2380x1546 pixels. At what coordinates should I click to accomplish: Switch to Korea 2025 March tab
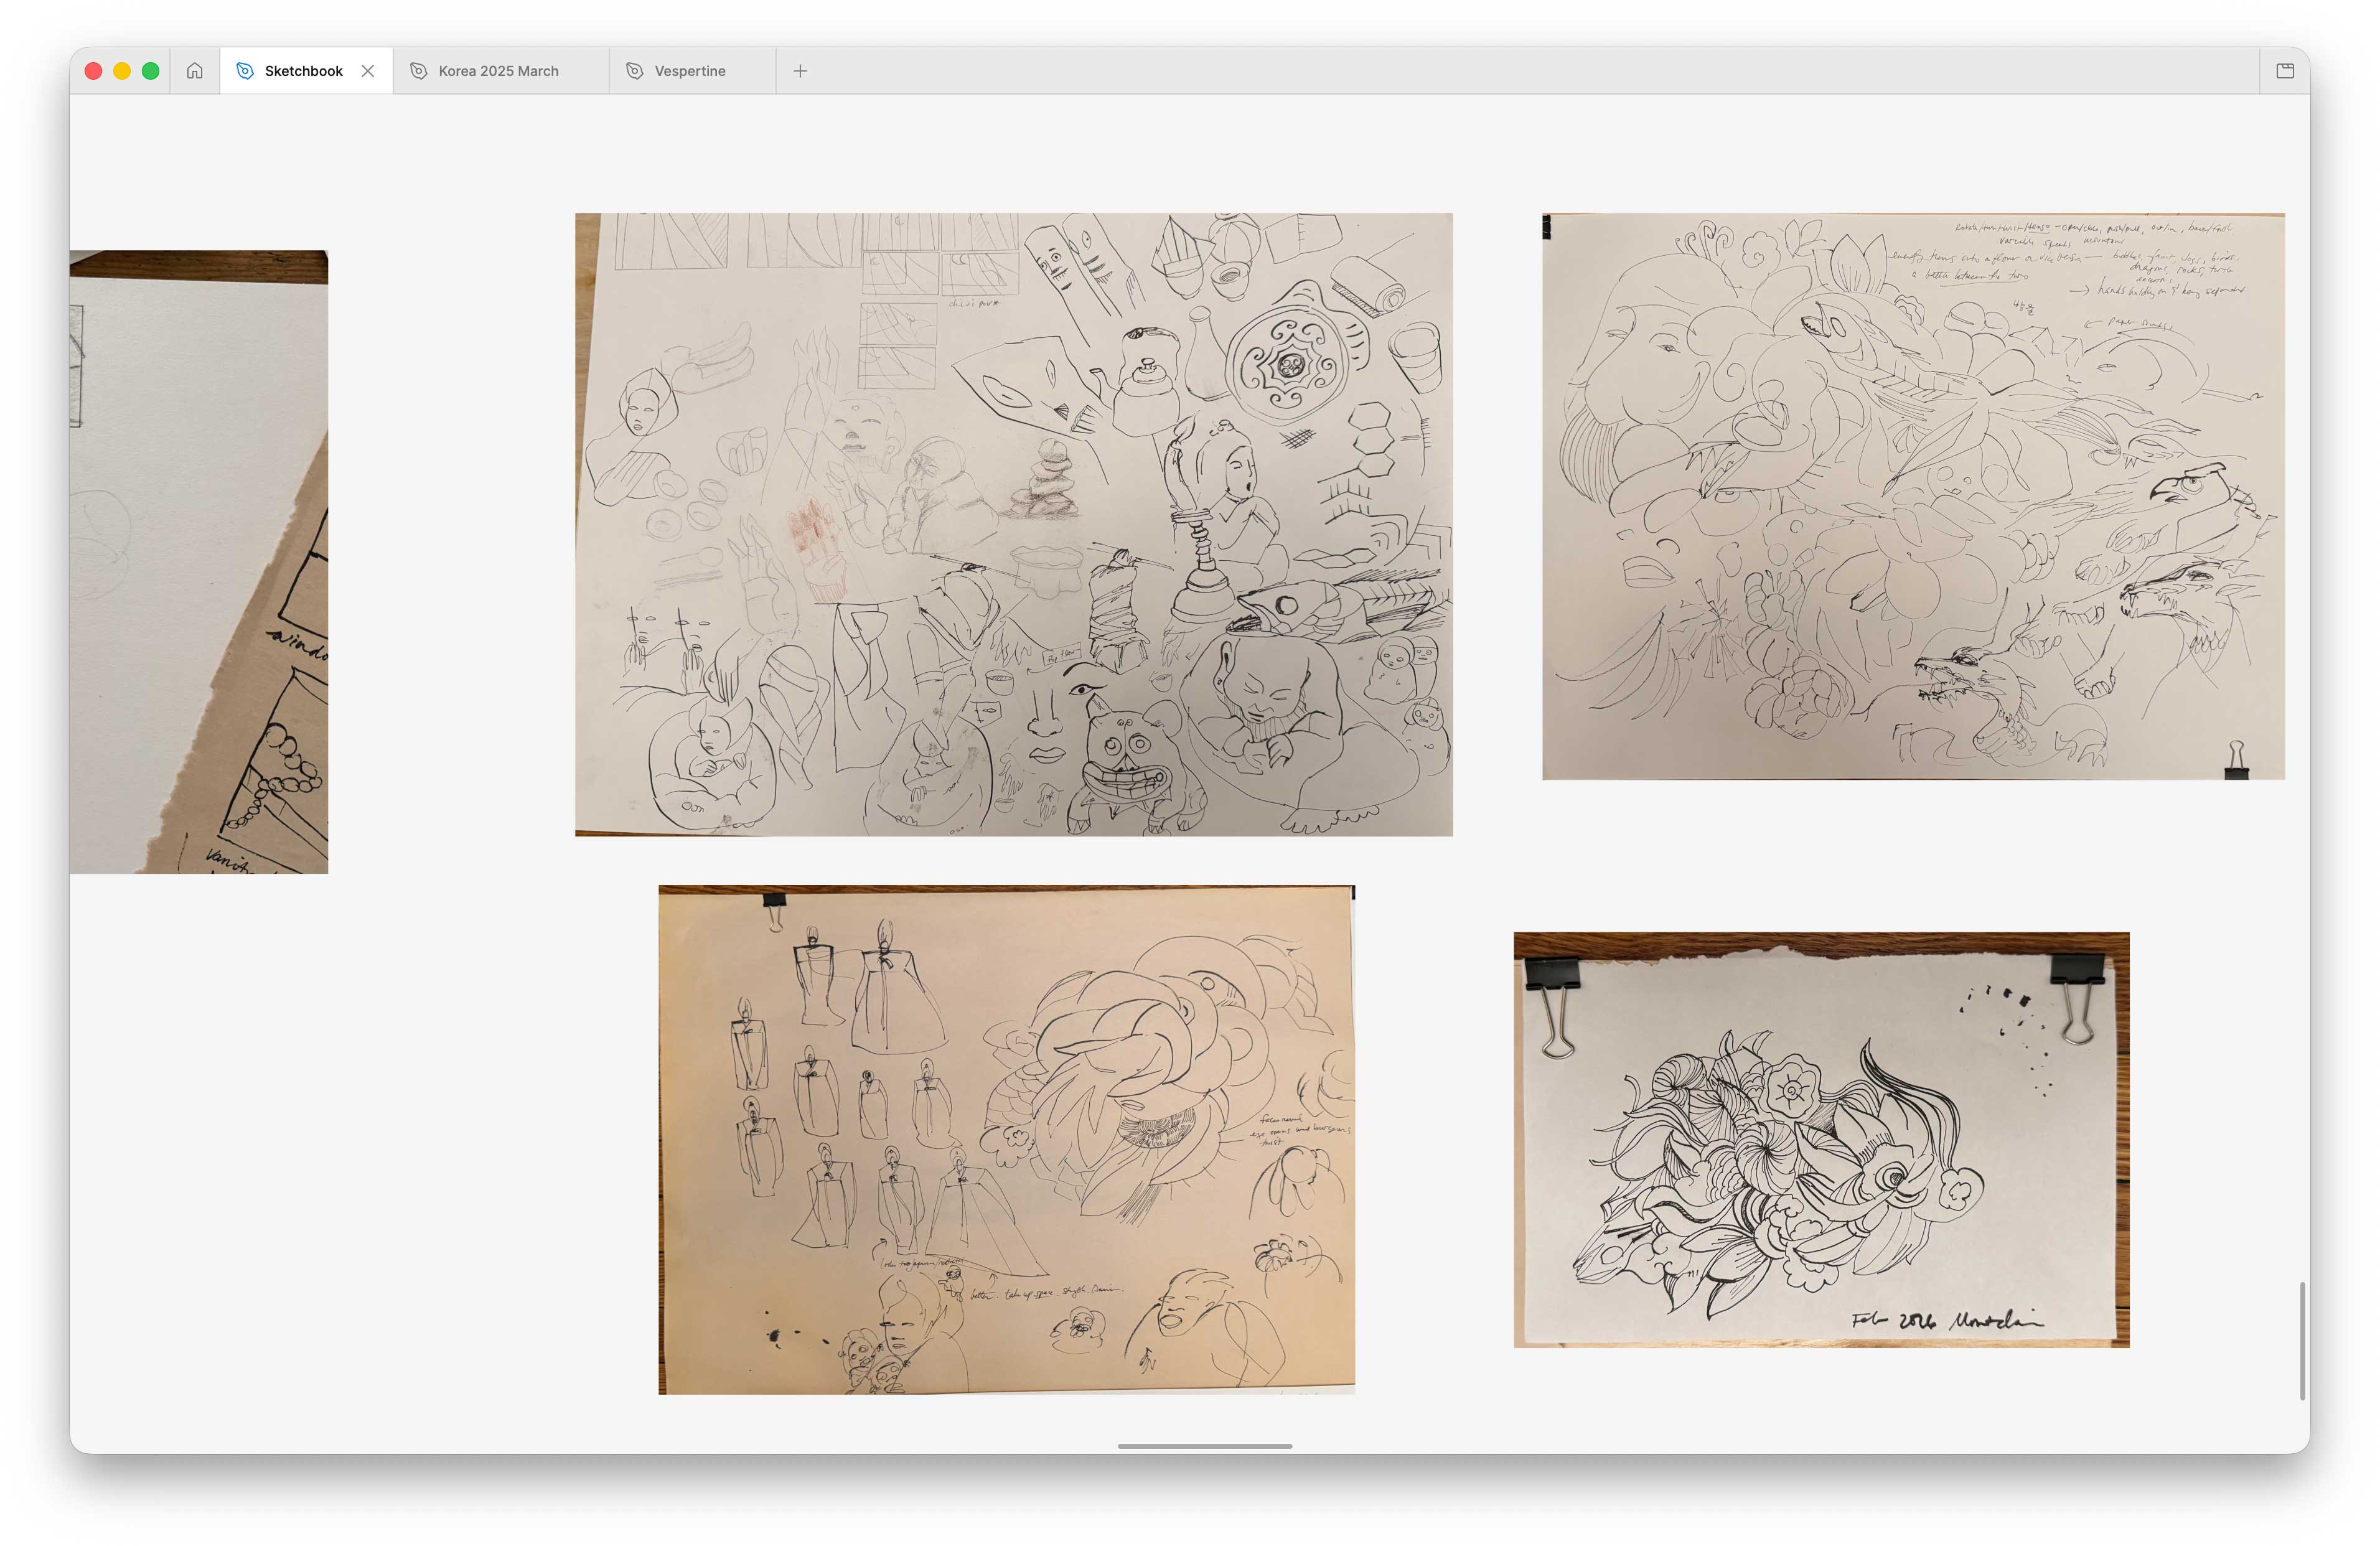click(498, 71)
